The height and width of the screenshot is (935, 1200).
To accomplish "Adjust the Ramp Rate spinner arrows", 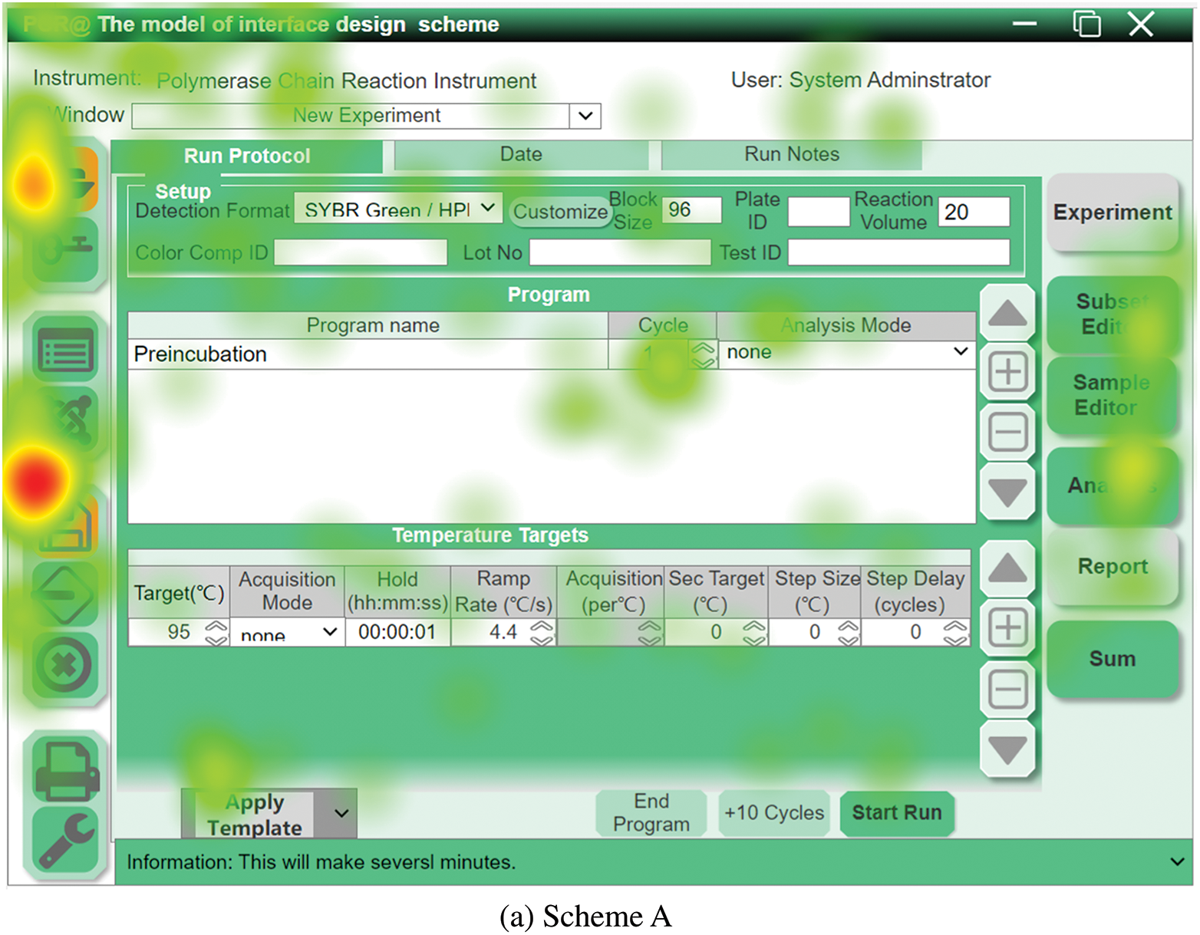I will (542, 632).
